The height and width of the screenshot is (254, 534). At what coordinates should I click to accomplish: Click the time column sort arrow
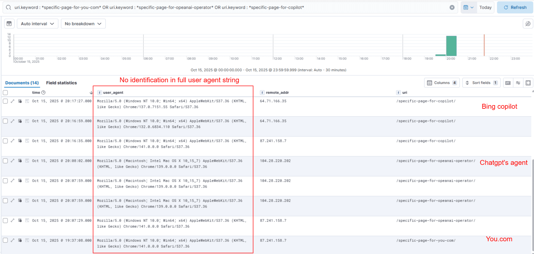point(91,93)
